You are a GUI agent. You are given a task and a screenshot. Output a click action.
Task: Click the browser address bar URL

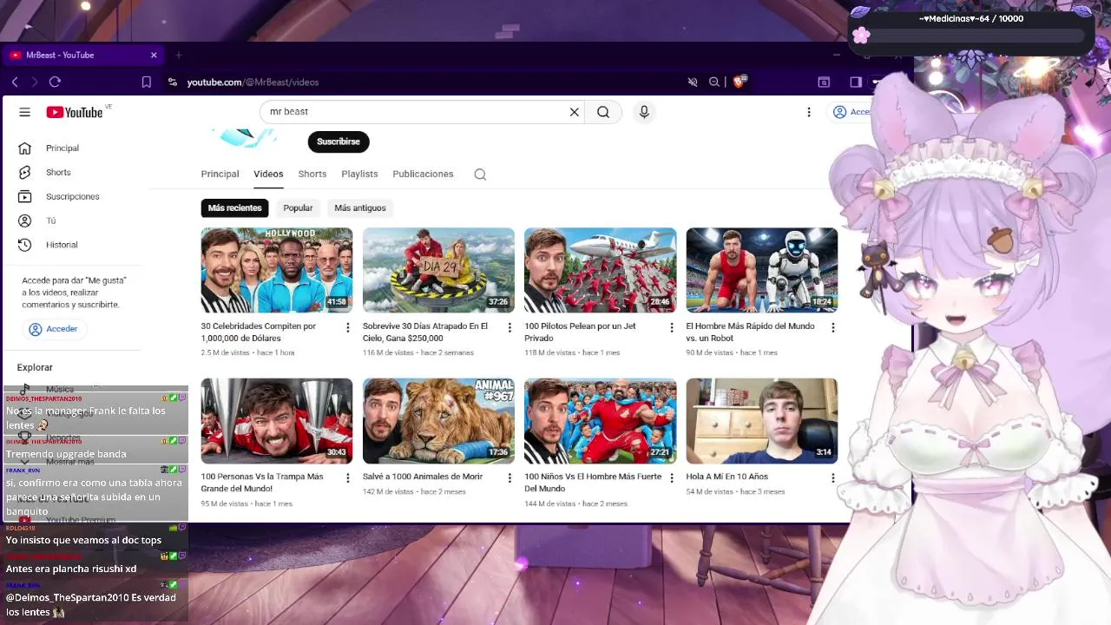pyautogui.click(x=253, y=82)
